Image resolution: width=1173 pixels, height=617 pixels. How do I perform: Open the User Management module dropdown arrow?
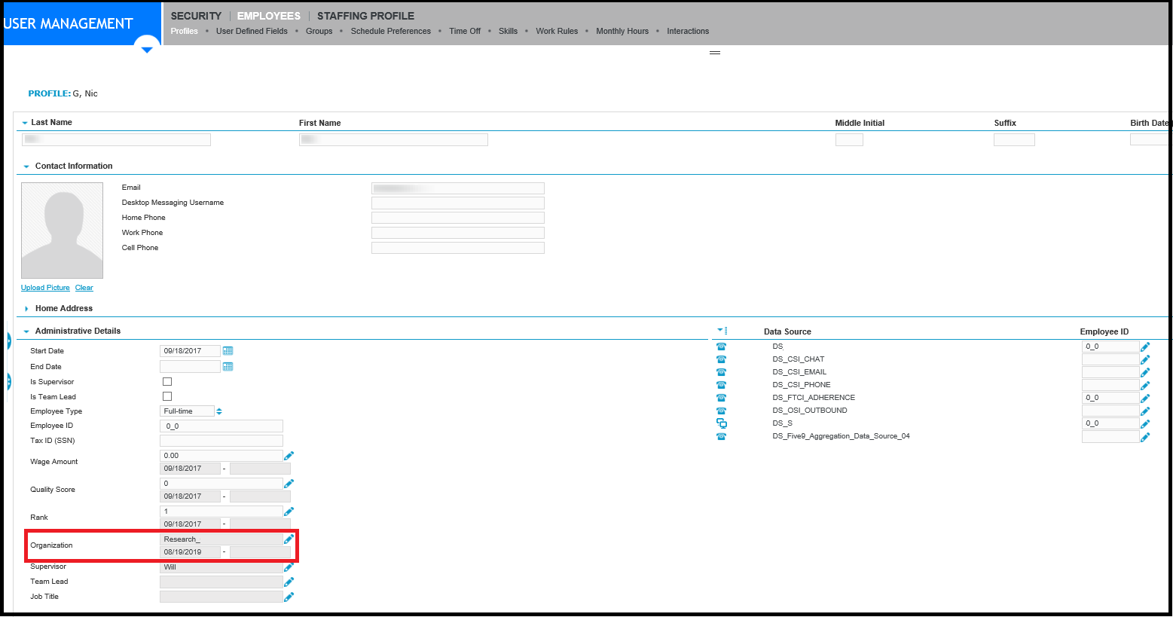[x=147, y=50]
